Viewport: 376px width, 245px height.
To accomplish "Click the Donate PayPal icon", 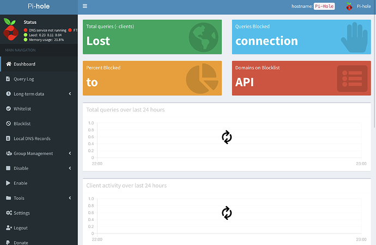I will (8, 242).
